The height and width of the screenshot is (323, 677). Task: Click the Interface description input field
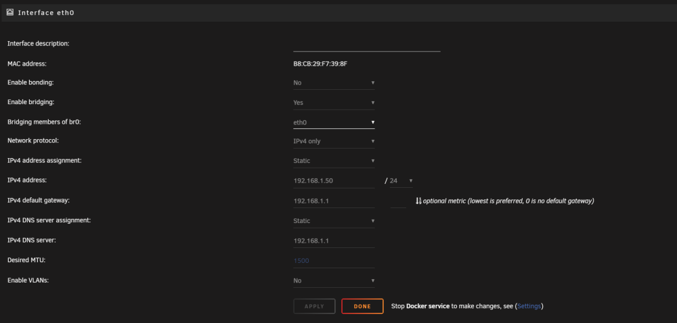[x=366, y=44]
